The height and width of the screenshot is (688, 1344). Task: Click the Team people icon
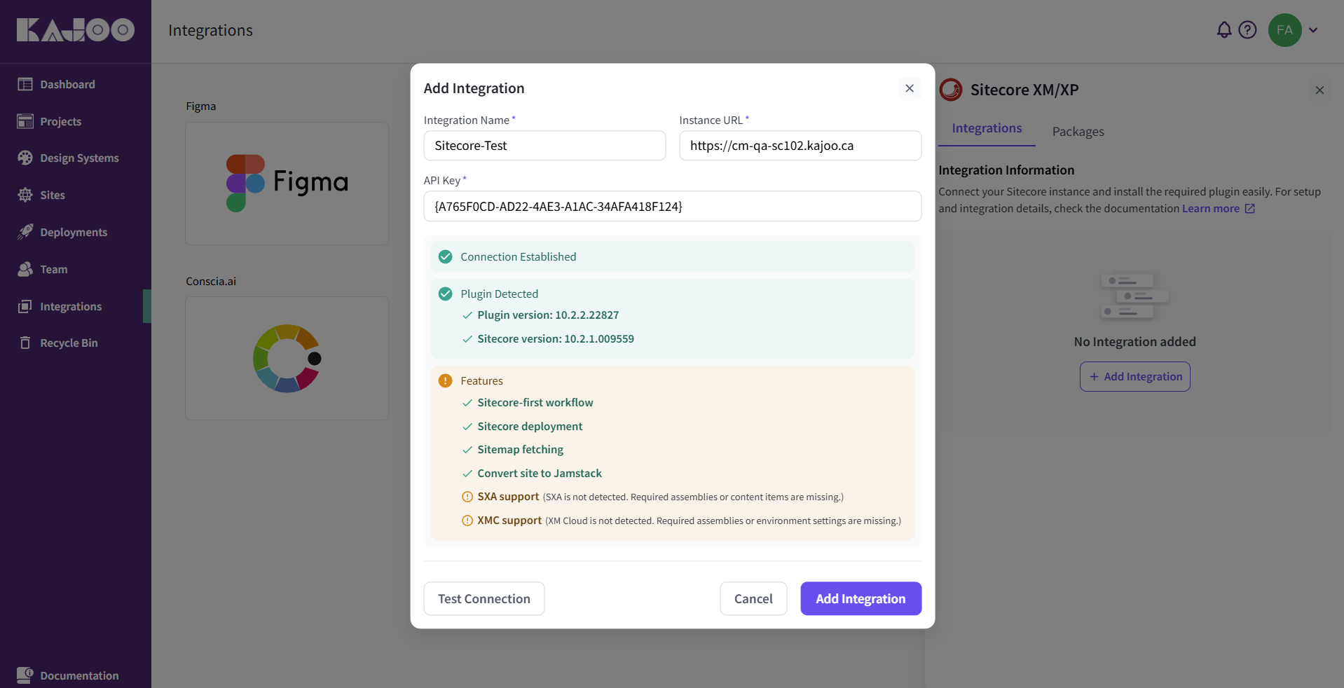(x=25, y=269)
